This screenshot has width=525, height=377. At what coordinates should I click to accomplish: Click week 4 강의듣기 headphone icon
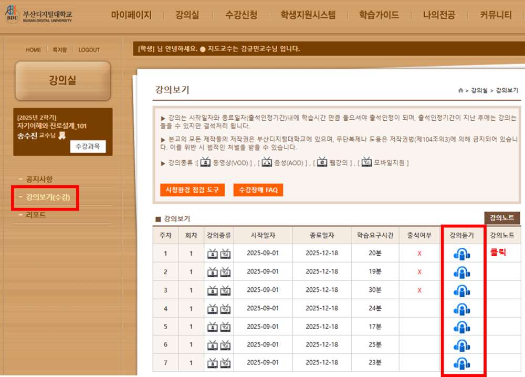(462, 308)
